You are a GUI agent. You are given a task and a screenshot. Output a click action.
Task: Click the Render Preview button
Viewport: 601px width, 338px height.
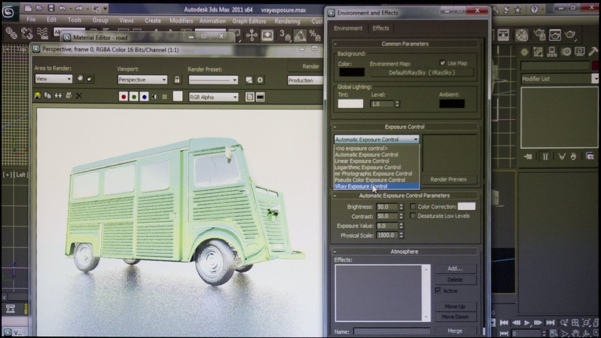pyautogui.click(x=448, y=179)
